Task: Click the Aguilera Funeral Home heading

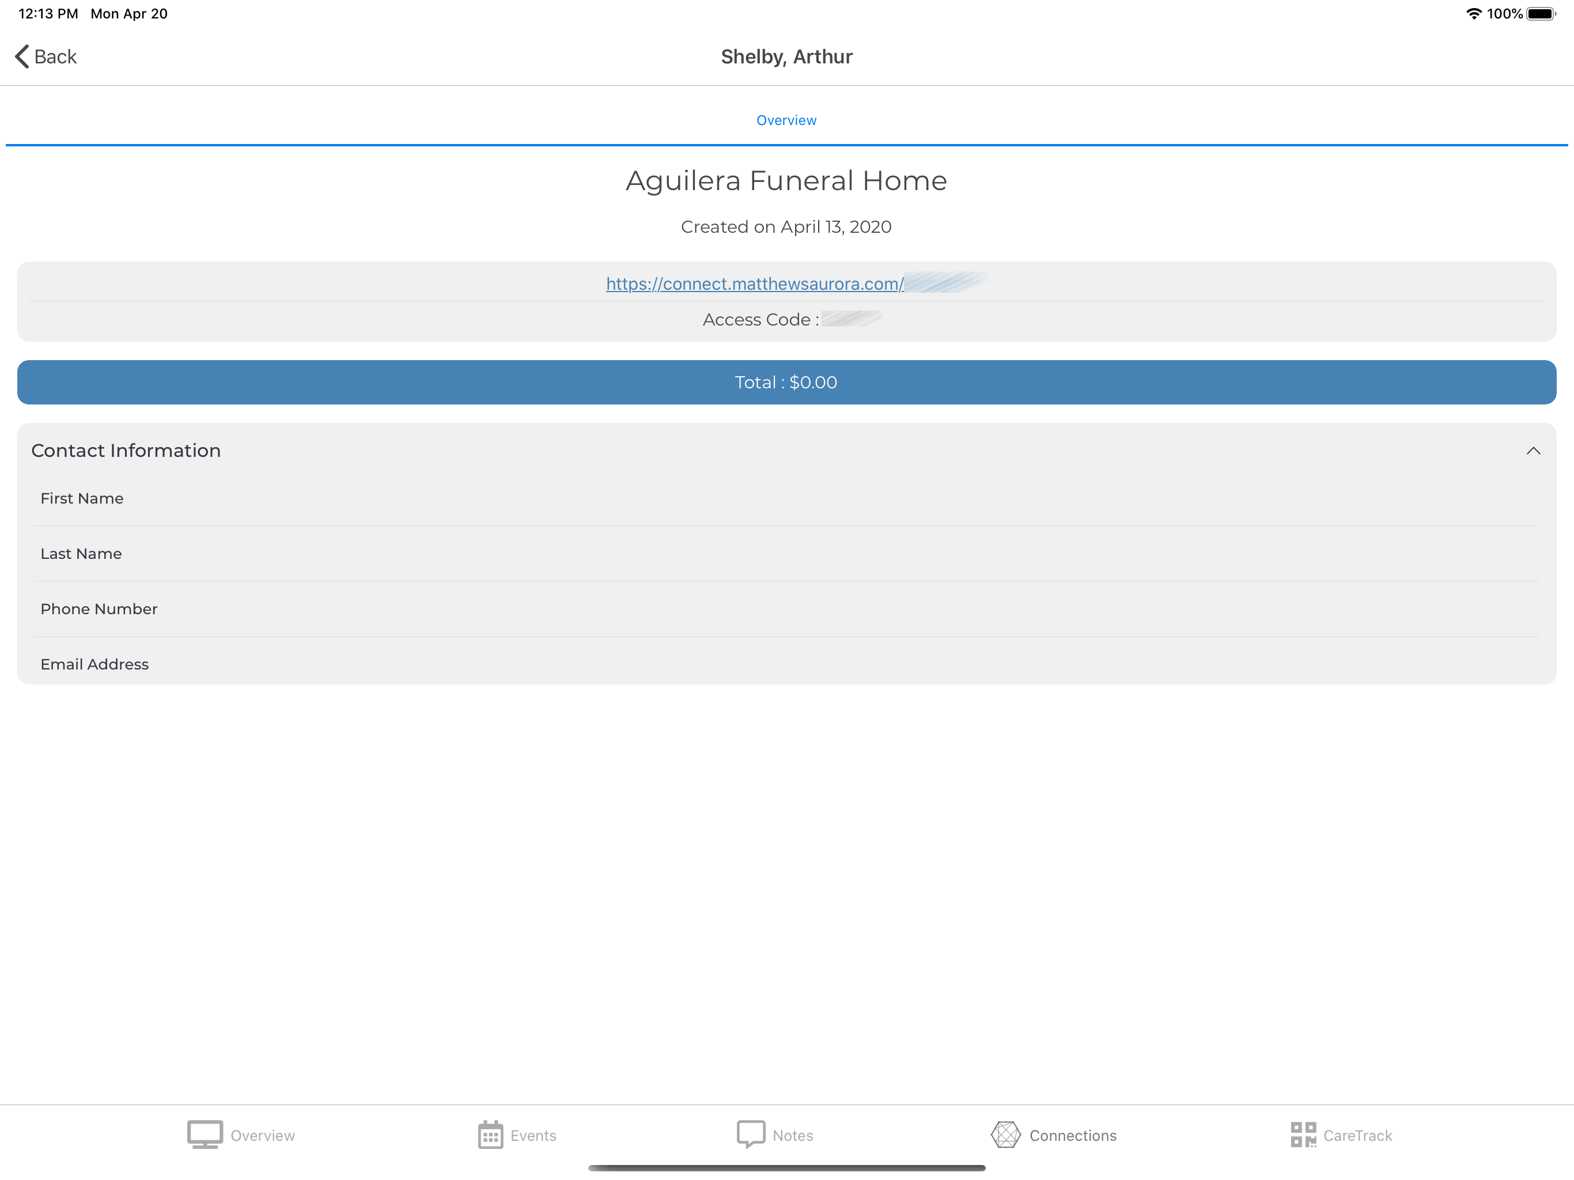Action: tap(786, 181)
